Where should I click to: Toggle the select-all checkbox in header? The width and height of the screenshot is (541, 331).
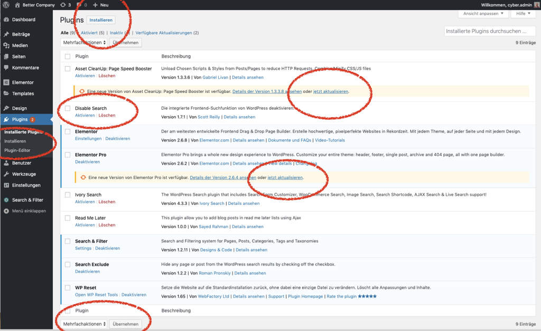coord(68,56)
